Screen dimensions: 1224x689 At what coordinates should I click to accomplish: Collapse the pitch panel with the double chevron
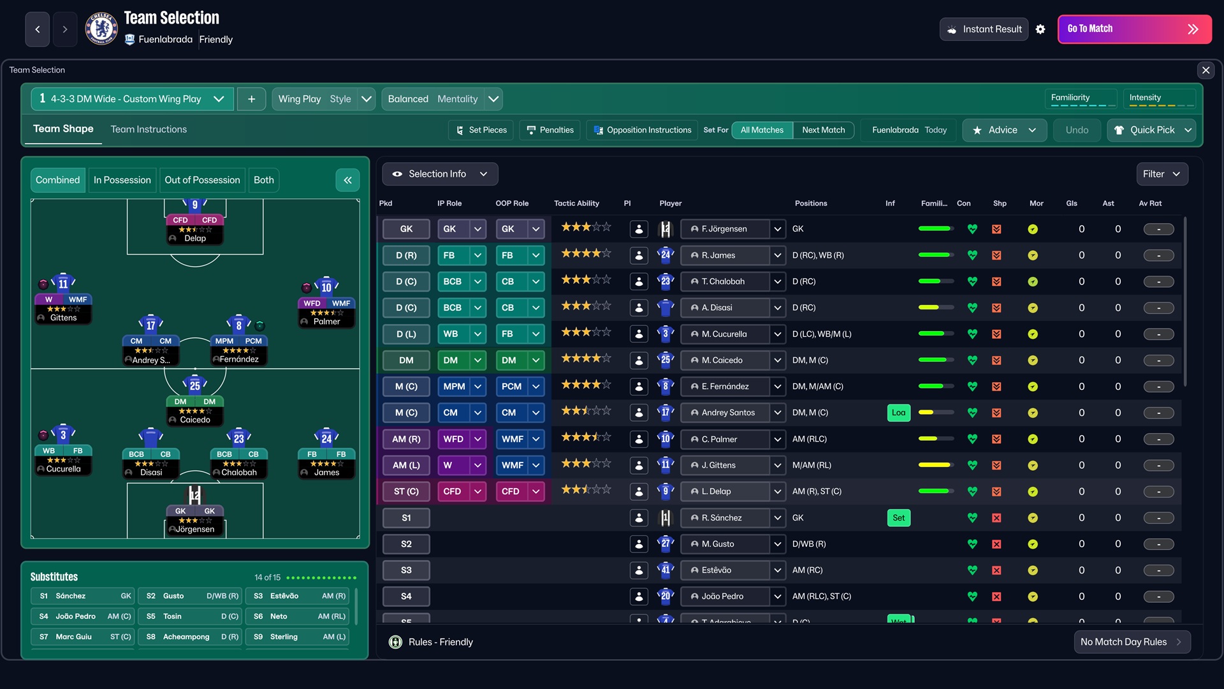347,180
